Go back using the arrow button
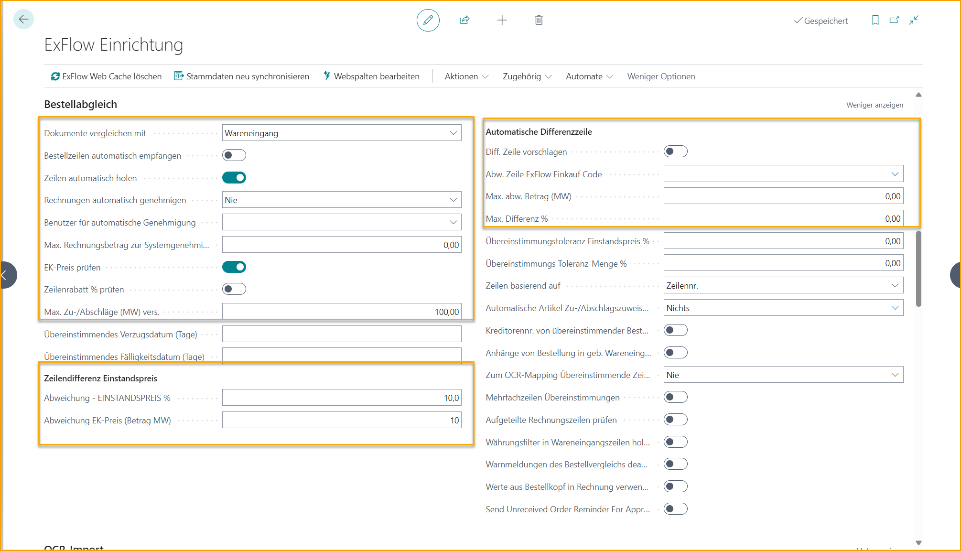 (23, 20)
